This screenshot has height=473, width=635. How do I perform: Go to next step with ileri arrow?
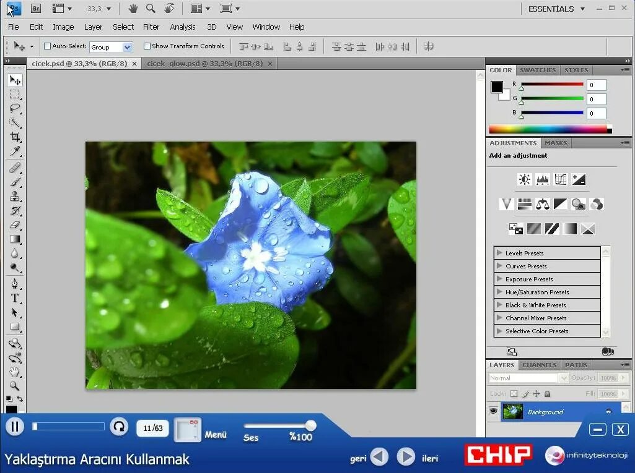405,457
